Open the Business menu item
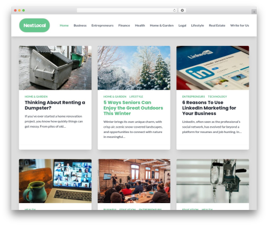Image resolution: width=268 pixels, height=226 pixels. pos(80,26)
